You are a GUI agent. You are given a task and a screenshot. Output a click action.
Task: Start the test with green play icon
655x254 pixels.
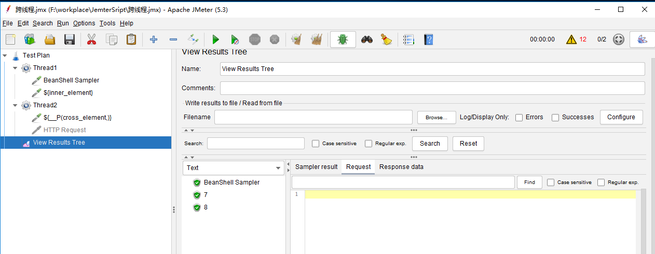(x=215, y=39)
